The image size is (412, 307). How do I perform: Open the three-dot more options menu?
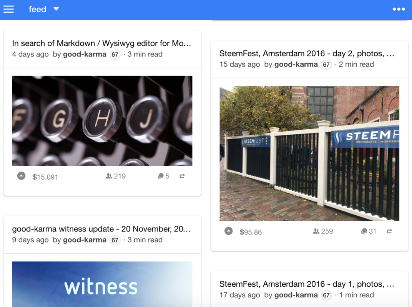399,9
